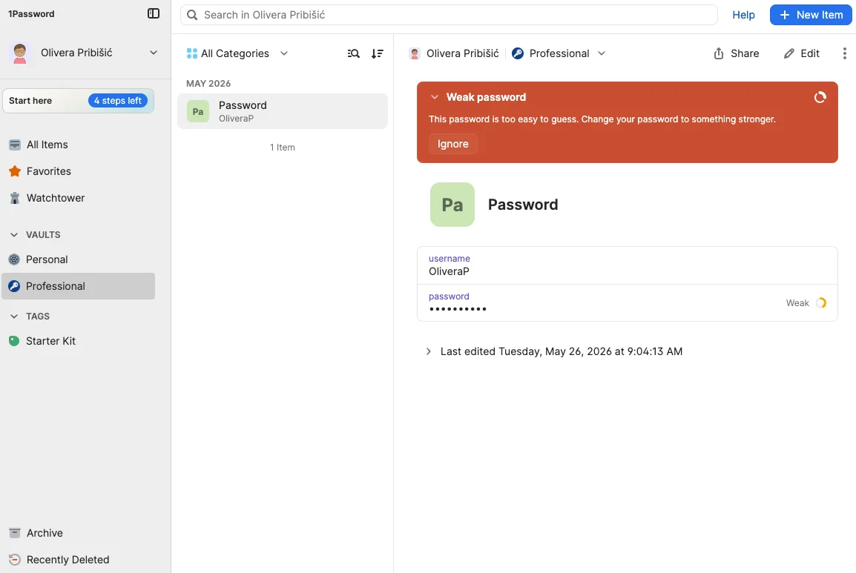This screenshot has width=856, height=573.
Task: Click the '1Password' app title
Action: pos(31,14)
